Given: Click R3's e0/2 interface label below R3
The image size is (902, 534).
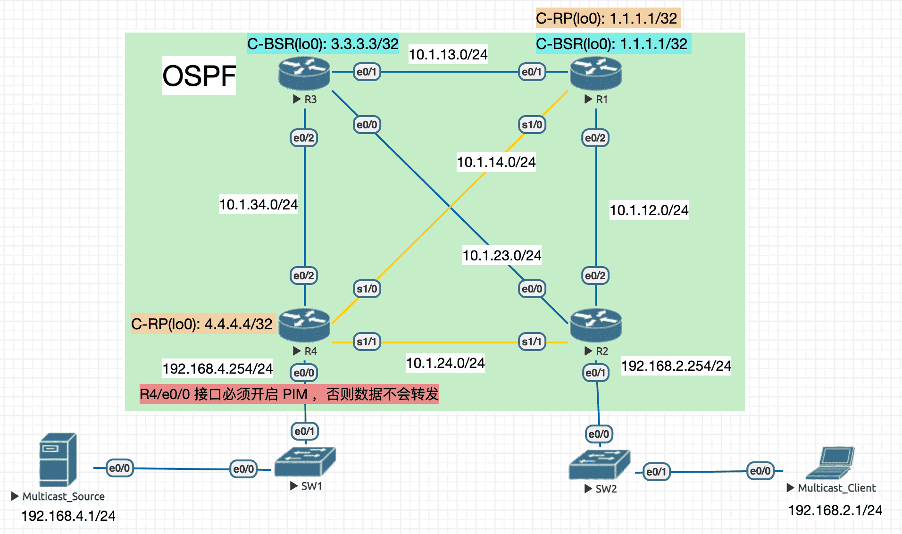Looking at the screenshot, I should click(x=303, y=138).
